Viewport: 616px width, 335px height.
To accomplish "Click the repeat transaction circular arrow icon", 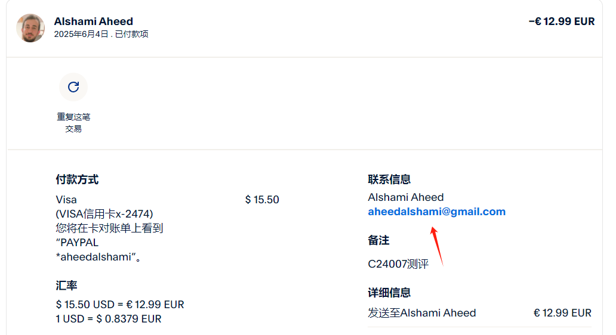I will pyautogui.click(x=73, y=87).
